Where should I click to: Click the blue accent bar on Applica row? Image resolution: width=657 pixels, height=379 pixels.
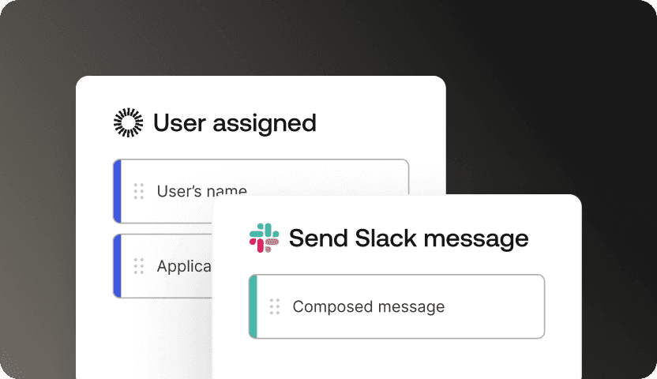tap(117, 266)
